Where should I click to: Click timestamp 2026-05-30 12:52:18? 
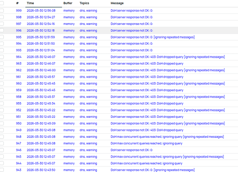click(x=41, y=30)
